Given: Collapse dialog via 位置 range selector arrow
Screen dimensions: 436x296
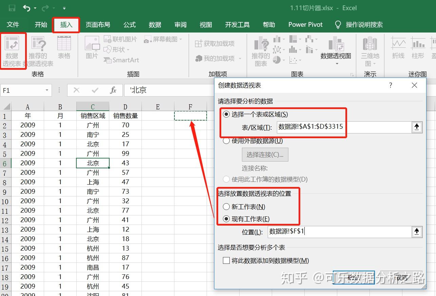Looking at the screenshot, I should [x=417, y=232].
